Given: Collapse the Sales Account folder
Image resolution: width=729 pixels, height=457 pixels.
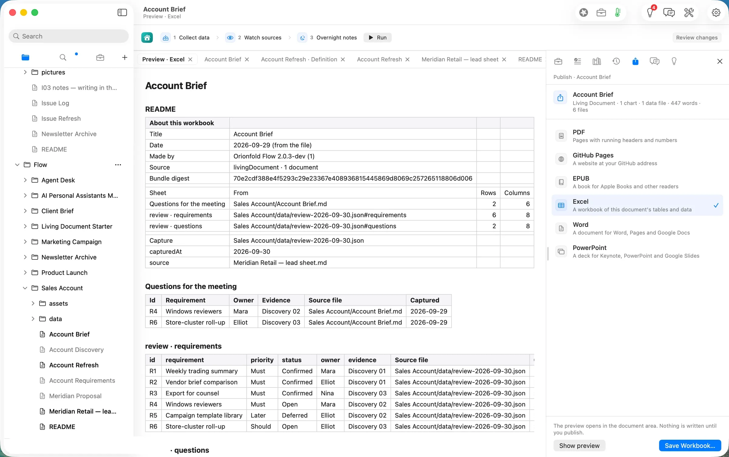Looking at the screenshot, I should click(25, 288).
